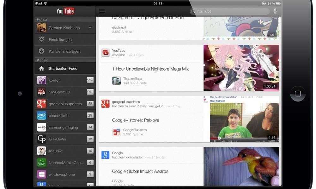Tap the 3 badge next to windowsphone
This screenshot has height=189, width=316.
(90, 174)
